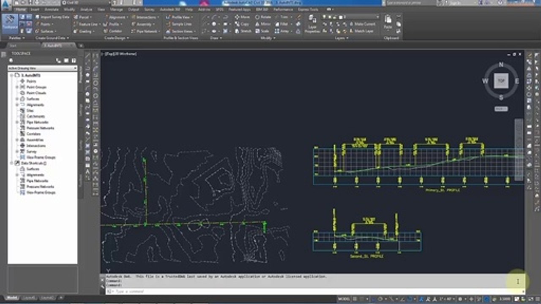Select Intersections in Toolspace tree

point(35,146)
